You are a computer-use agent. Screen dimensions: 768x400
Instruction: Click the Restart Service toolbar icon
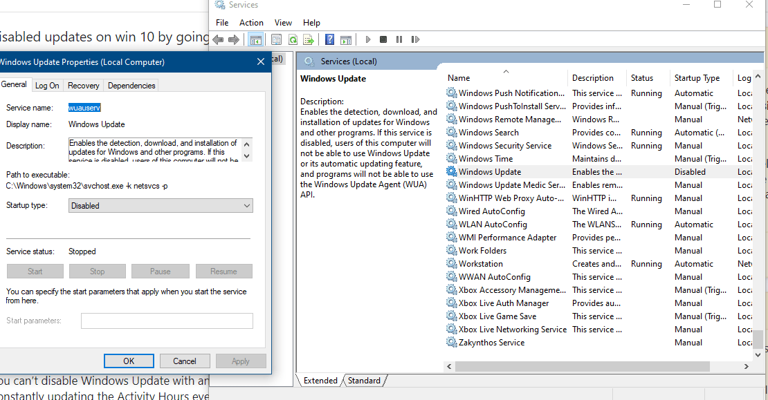415,39
